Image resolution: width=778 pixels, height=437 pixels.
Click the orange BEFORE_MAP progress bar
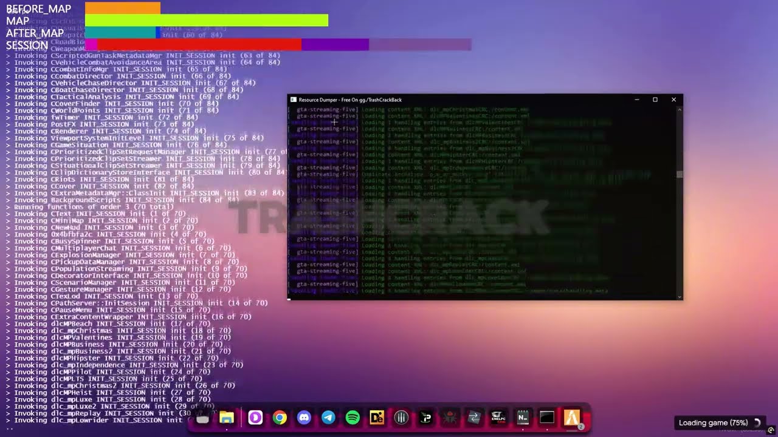coord(122,8)
